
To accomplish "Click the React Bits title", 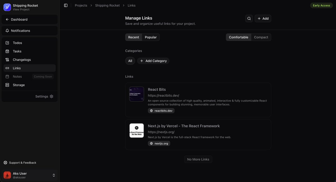I will [157, 90].
